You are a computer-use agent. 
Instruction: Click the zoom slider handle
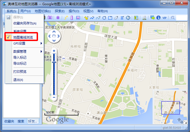54,62
